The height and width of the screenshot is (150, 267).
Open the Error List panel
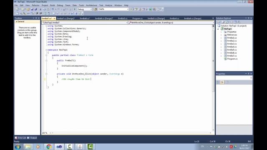[20, 138]
